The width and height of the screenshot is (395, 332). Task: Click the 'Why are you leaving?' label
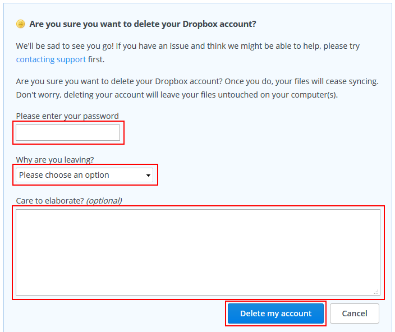[x=55, y=159]
